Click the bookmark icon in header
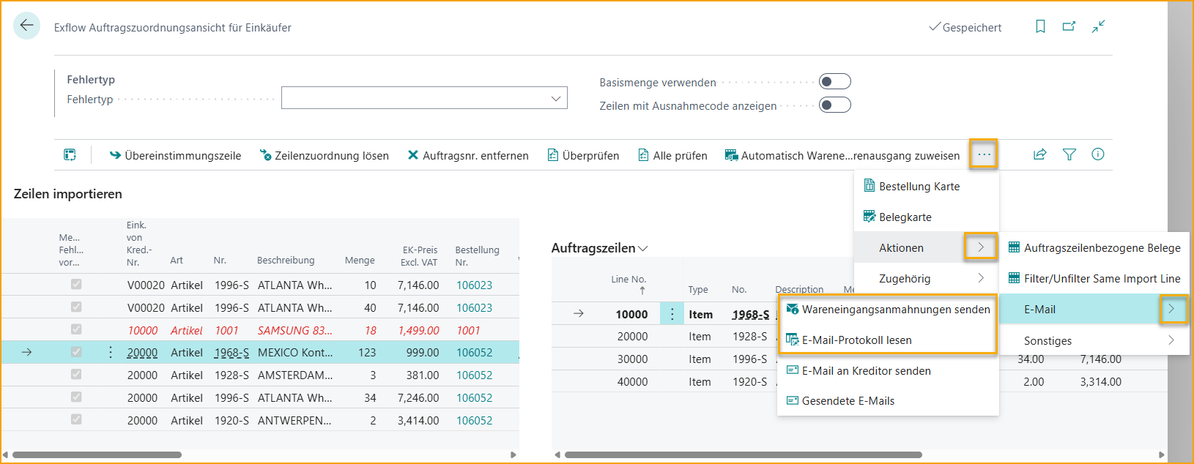Viewport: 1194px width, 464px height. point(1040,26)
